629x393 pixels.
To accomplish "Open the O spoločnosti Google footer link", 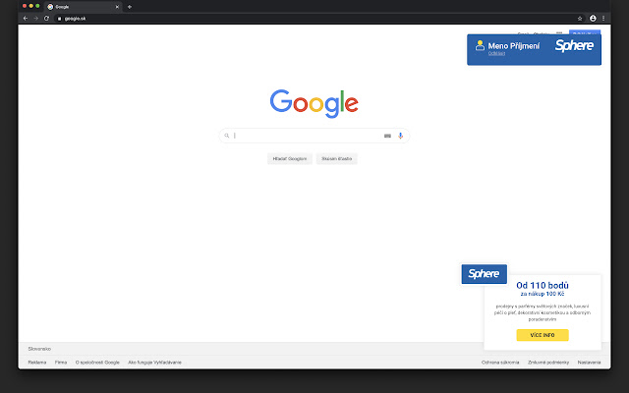I will [x=97, y=363].
